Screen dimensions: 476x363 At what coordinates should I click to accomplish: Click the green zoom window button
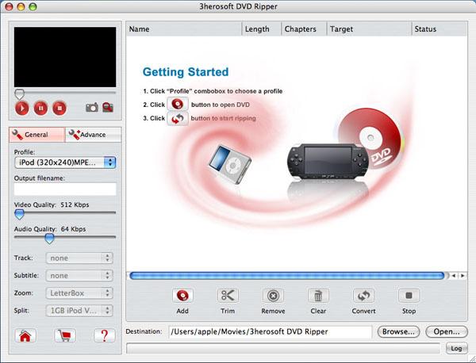33,6
